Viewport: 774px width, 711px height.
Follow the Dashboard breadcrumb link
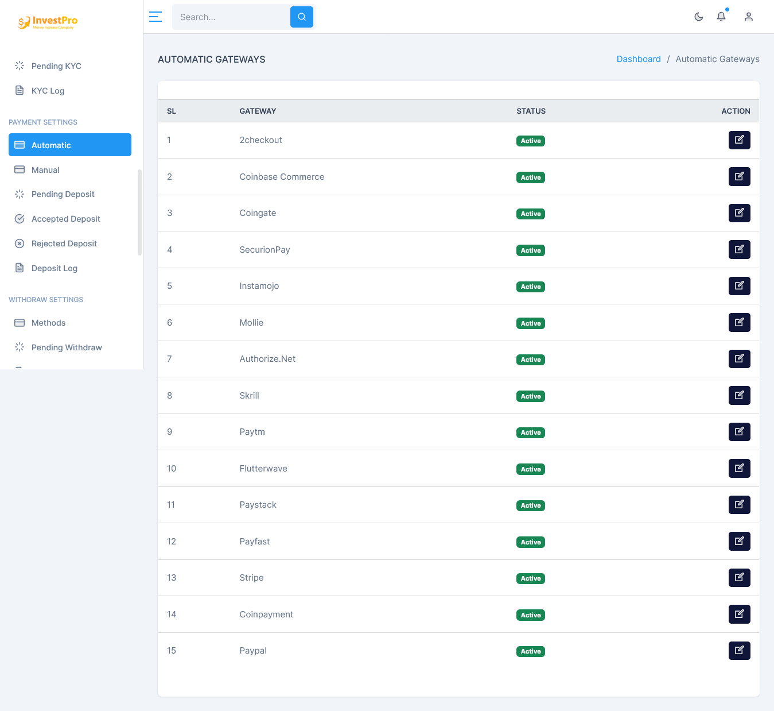(639, 59)
